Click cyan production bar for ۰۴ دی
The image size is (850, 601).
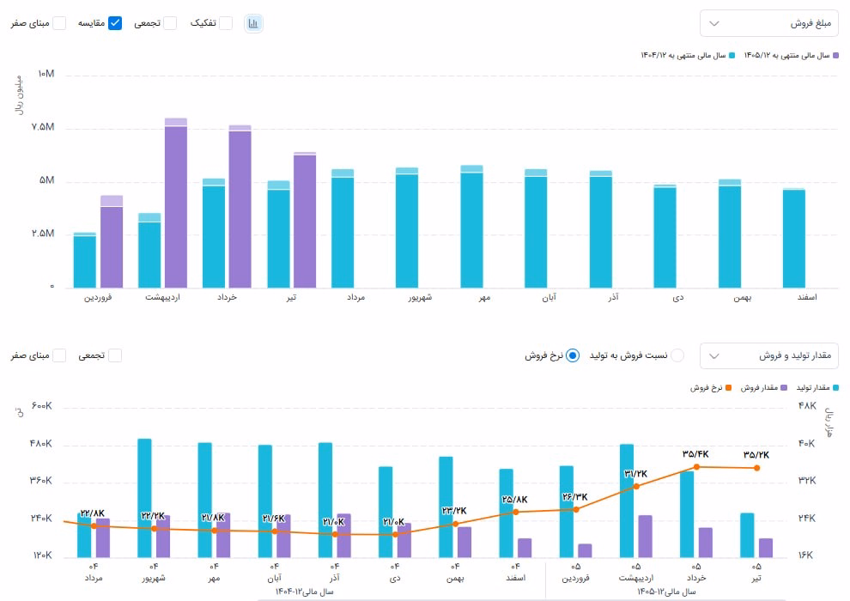click(x=386, y=512)
